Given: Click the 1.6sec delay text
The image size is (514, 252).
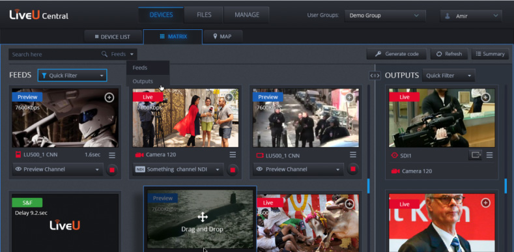Looking at the screenshot, I should click(93, 155).
